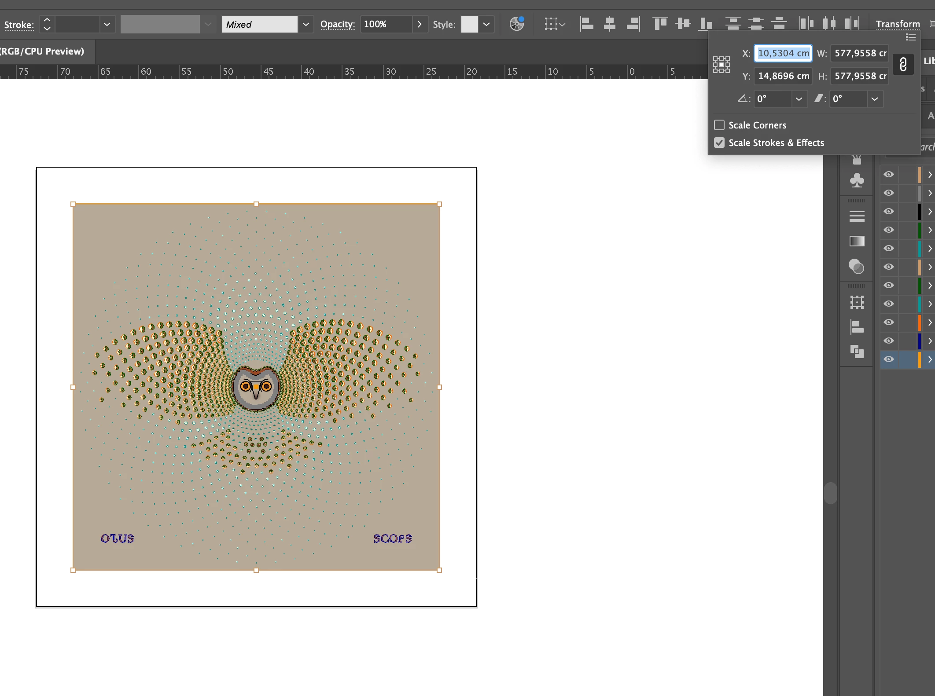Click the Style swatch box

point(469,24)
